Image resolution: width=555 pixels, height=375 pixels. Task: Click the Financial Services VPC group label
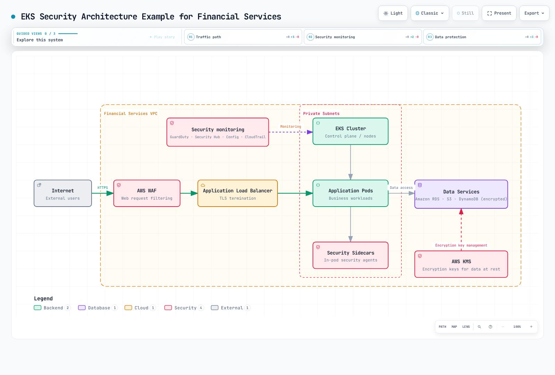131,114
